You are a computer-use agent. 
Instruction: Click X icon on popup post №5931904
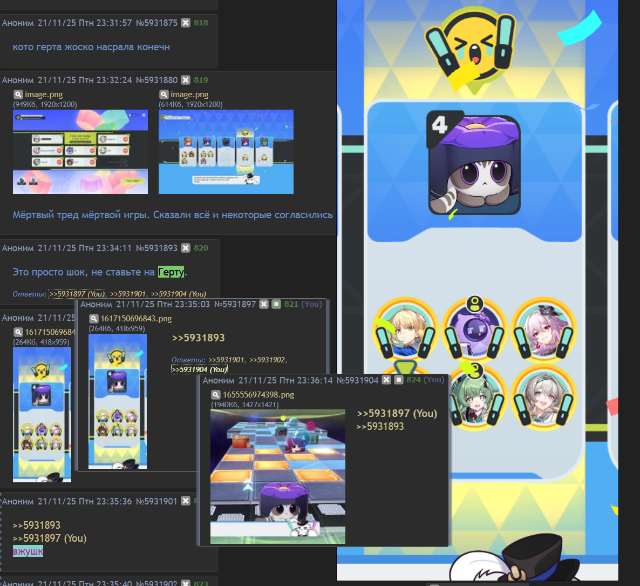pos(386,380)
